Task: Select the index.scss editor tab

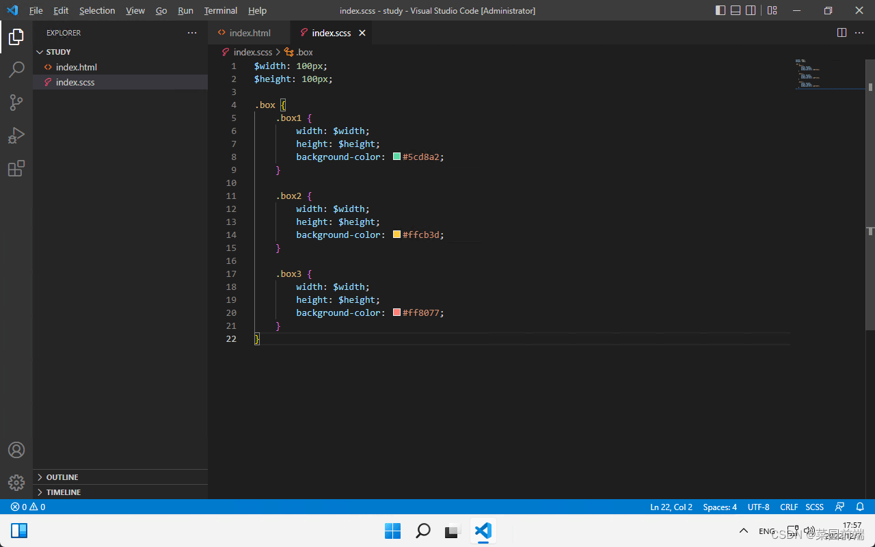Action: pos(332,33)
